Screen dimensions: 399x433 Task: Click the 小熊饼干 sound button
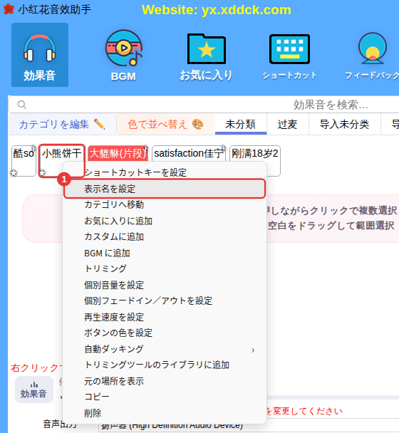tap(61, 161)
